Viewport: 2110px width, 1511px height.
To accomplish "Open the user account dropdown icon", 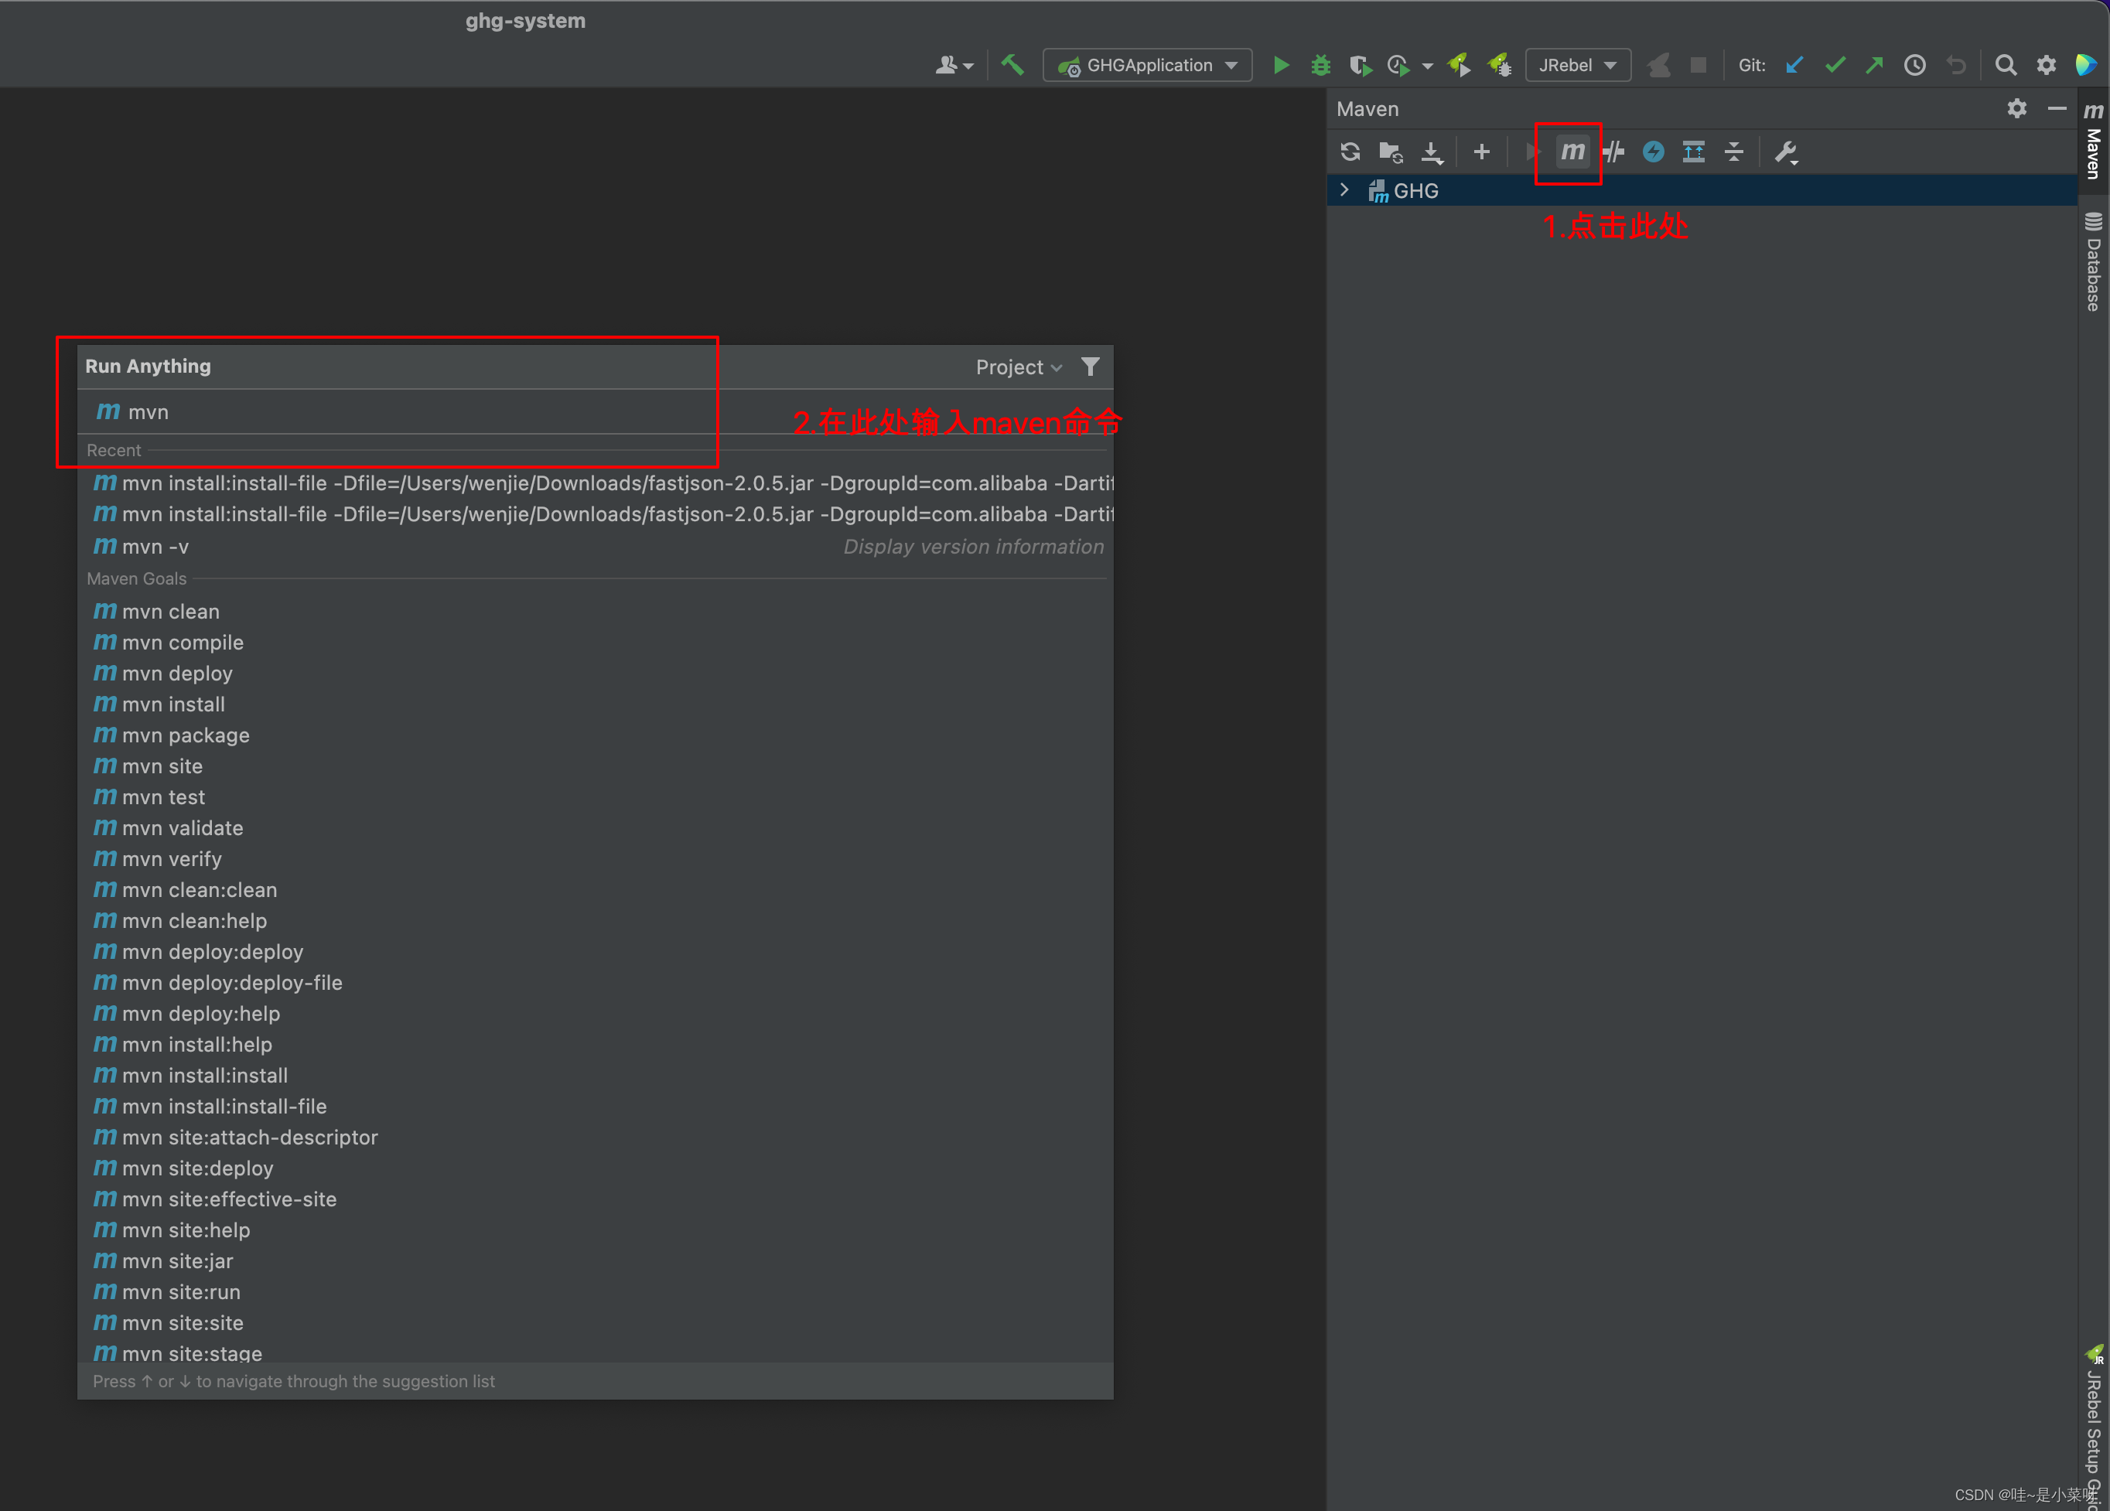I will click(x=954, y=65).
